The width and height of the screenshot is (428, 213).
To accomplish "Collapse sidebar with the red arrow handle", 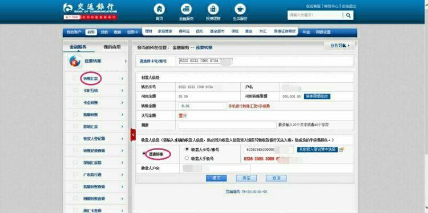I will pyautogui.click(x=133, y=134).
